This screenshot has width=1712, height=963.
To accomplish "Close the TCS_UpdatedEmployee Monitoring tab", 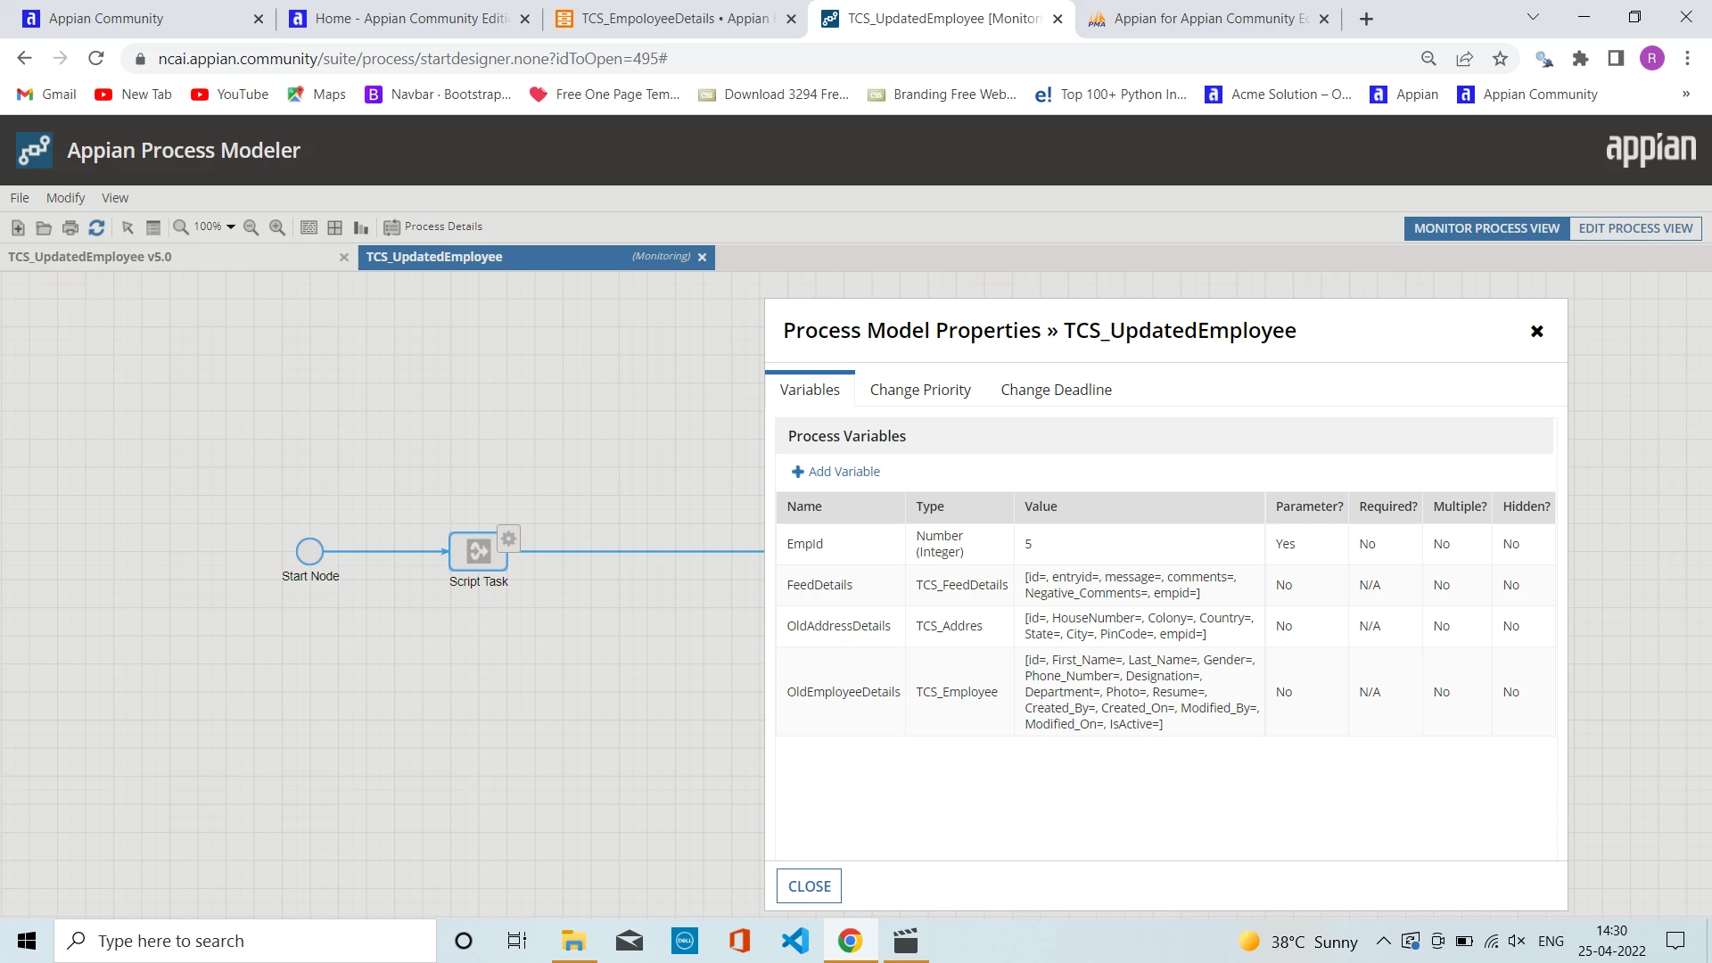I will coord(702,257).
